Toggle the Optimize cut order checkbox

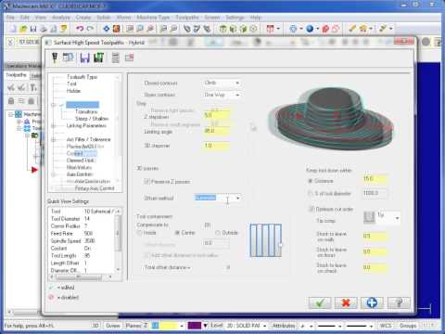click(311, 209)
